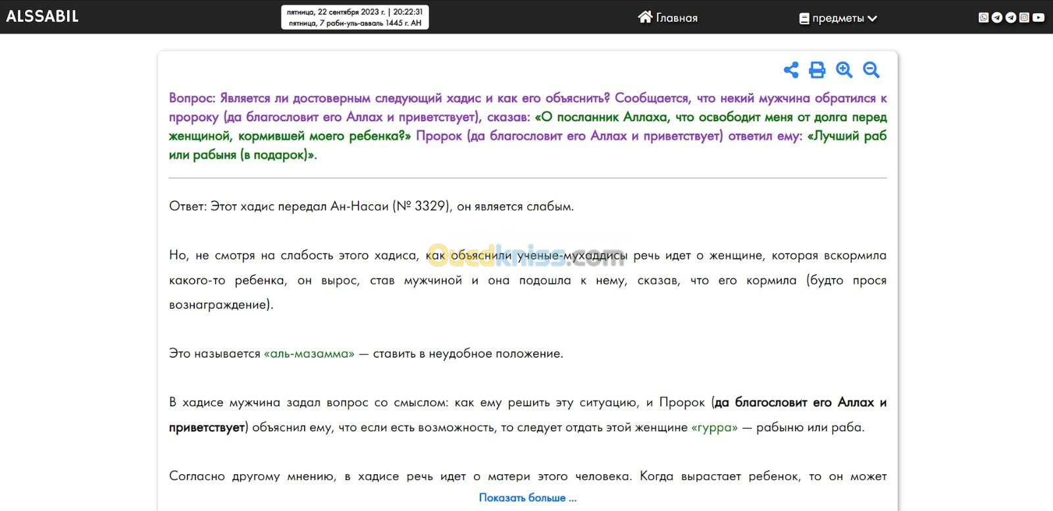Click the green term «гурра»
The image size is (1053, 511).
coord(715,427)
